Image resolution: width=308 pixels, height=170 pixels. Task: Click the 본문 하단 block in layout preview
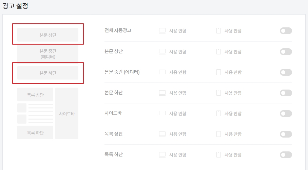tap(48, 73)
